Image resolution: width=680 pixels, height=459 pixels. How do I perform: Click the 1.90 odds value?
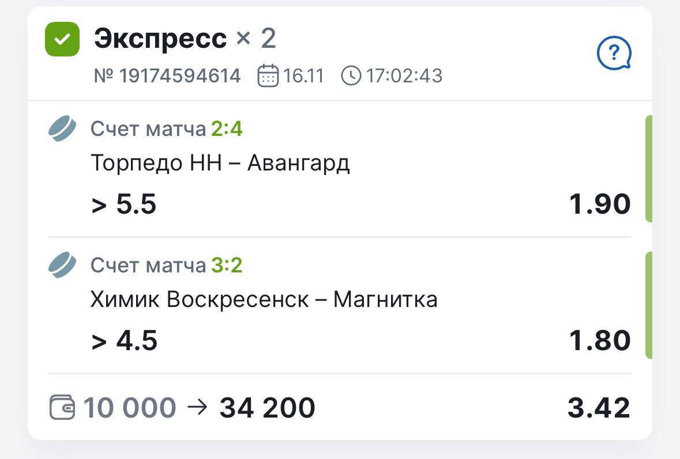[x=599, y=204]
